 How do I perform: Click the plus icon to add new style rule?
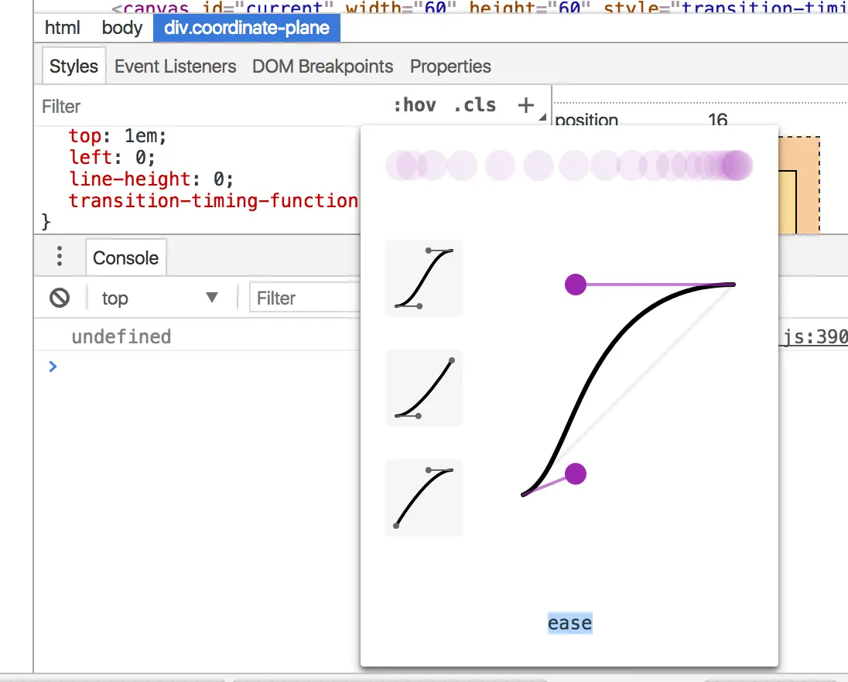tap(525, 105)
